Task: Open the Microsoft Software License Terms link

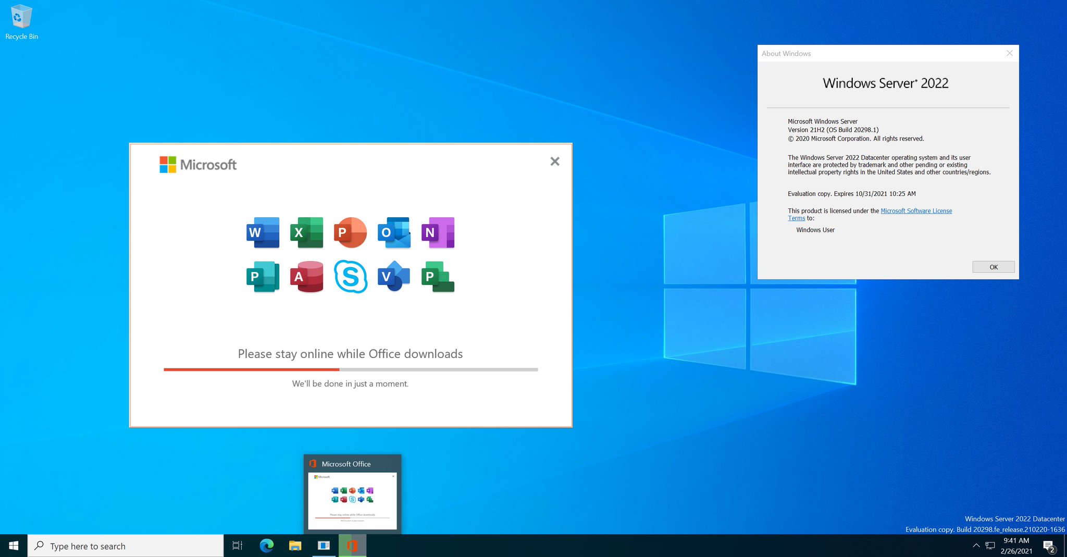Action: pyautogui.click(x=916, y=211)
